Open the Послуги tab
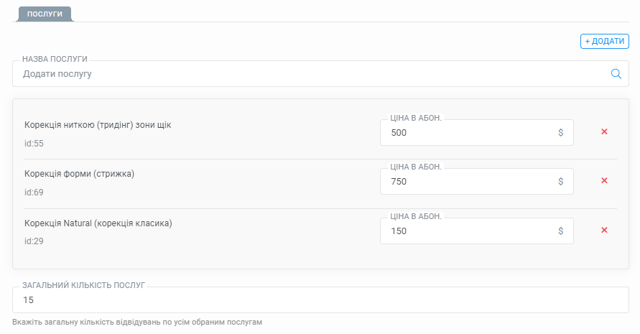The height and width of the screenshot is (334, 640). click(x=45, y=14)
